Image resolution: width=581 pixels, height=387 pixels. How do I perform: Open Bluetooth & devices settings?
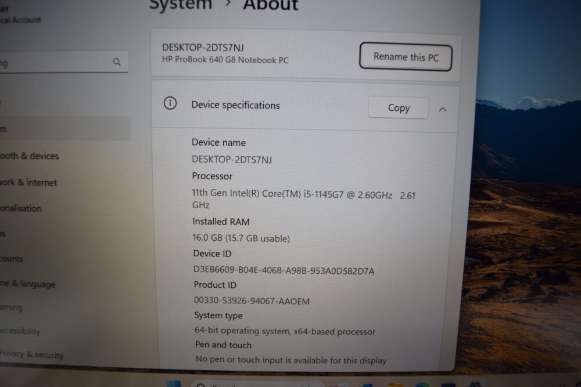pos(29,156)
